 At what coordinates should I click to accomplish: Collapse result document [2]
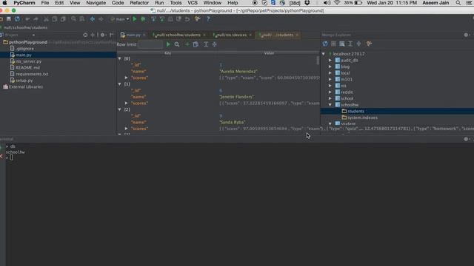(120, 109)
